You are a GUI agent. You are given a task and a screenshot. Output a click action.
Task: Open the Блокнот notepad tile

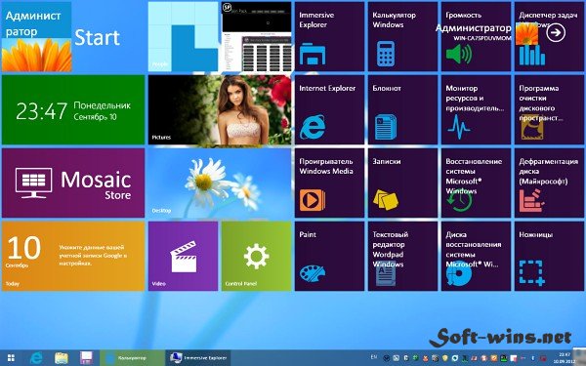(402, 109)
